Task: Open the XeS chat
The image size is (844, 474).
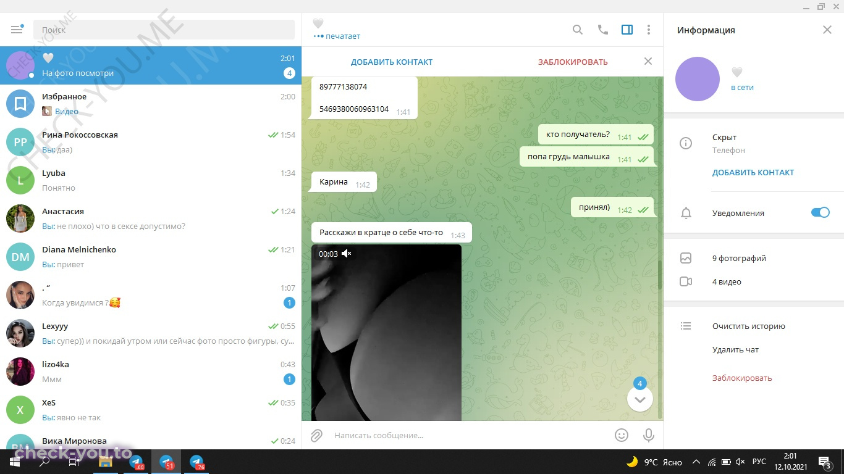Action: [151, 410]
